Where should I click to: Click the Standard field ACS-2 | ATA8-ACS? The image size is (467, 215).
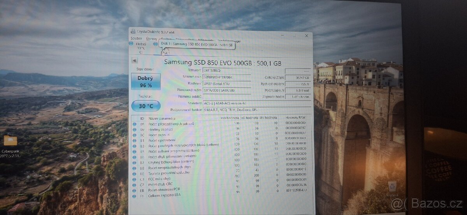pyautogui.click(x=257, y=104)
